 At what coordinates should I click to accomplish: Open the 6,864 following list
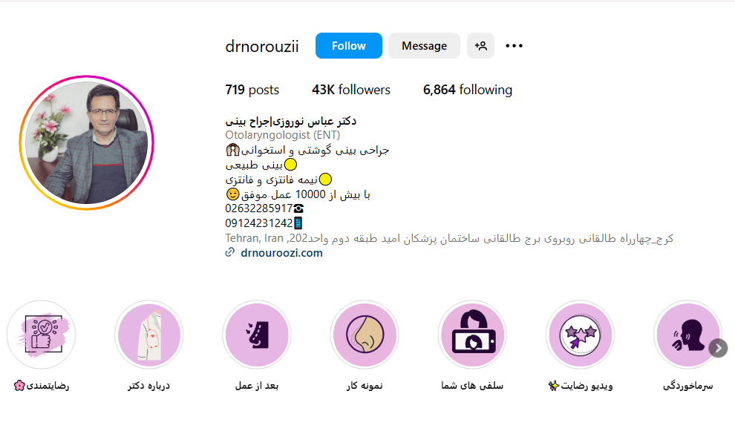tap(468, 90)
